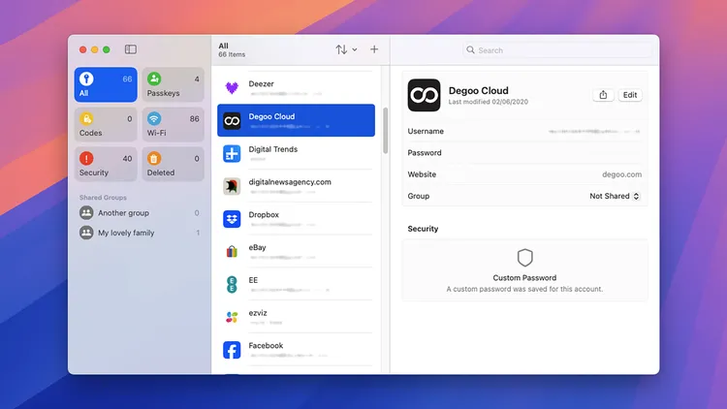Click the degoo.com website link
This screenshot has height=409, width=727.
(621, 174)
